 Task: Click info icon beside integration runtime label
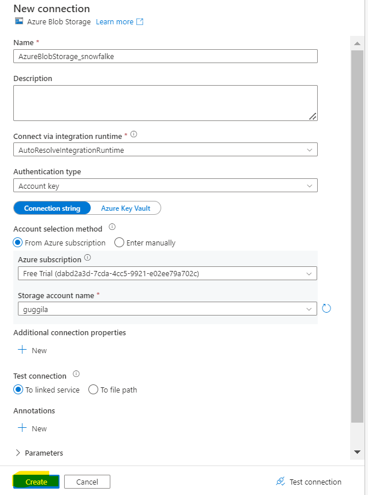point(134,134)
